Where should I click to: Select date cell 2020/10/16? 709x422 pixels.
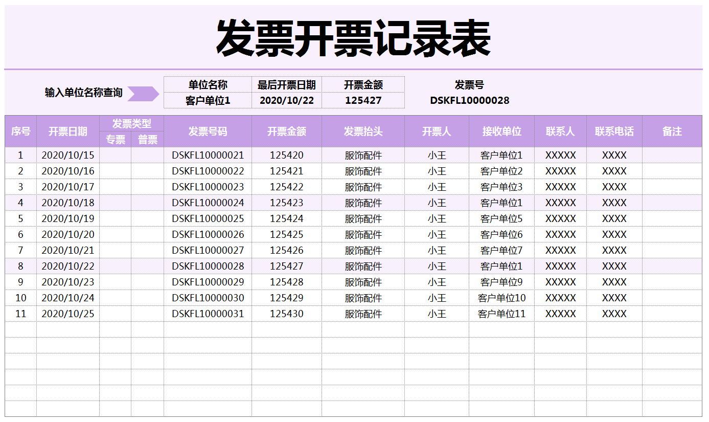coord(68,171)
